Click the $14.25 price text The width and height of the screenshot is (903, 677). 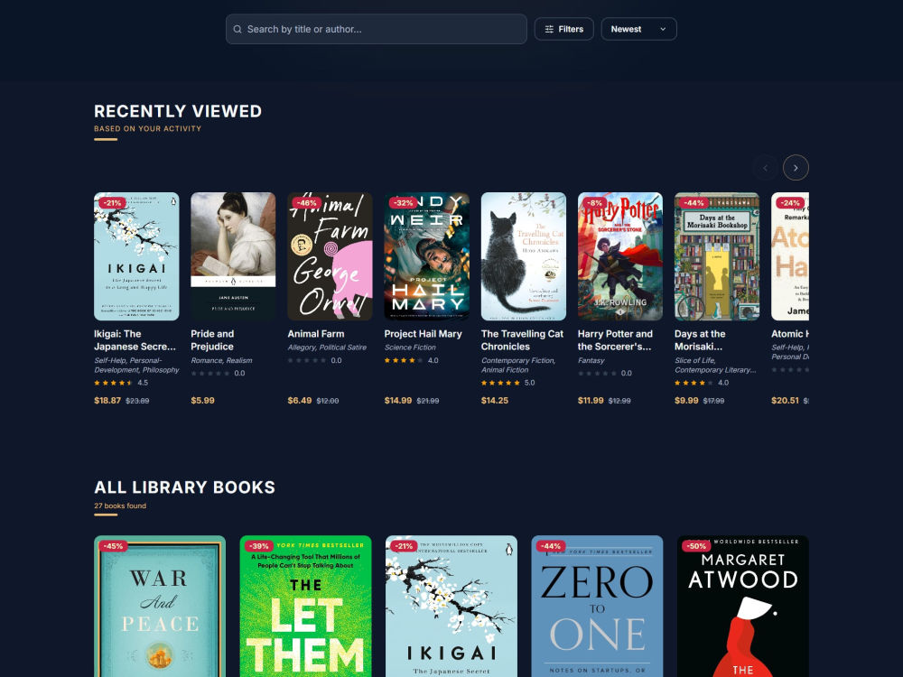[x=495, y=401]
